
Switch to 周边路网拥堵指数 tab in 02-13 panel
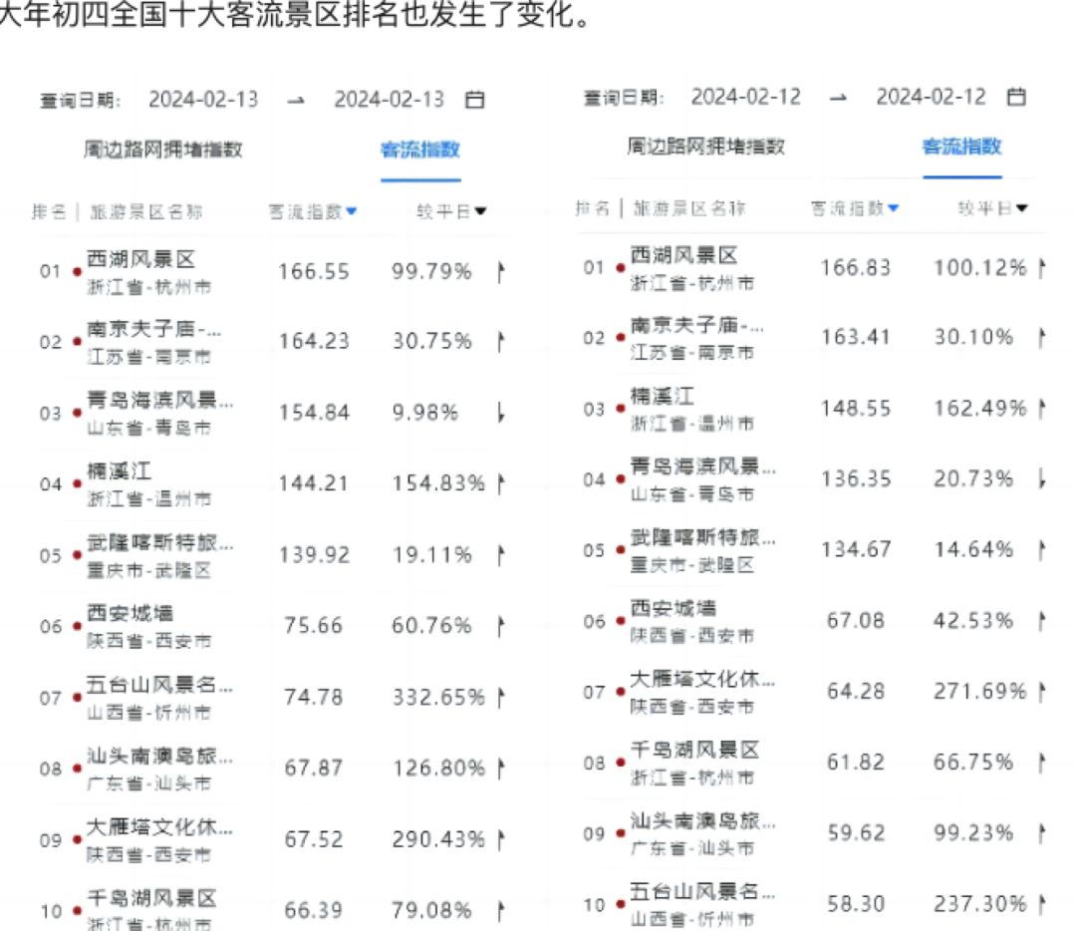coord(162,150)
